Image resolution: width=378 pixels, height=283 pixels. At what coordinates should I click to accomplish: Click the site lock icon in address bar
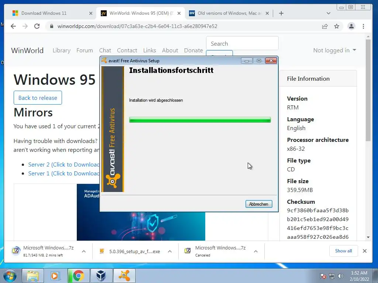[52, 26]
